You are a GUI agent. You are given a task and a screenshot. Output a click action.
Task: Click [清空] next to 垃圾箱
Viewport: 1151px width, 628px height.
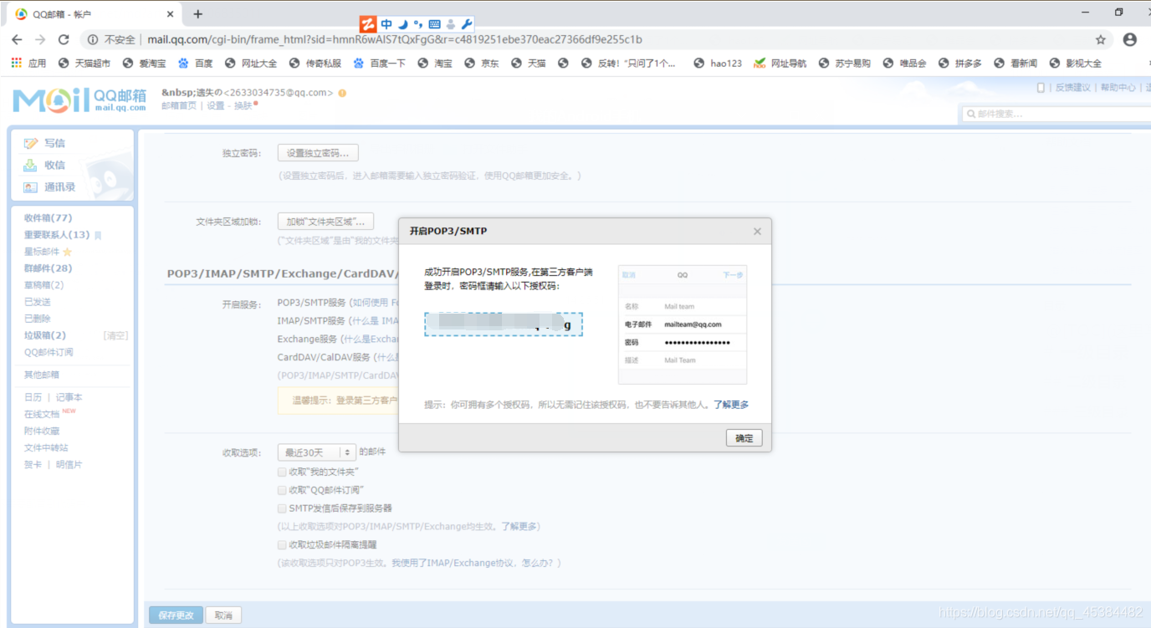[x=115, y=335]
